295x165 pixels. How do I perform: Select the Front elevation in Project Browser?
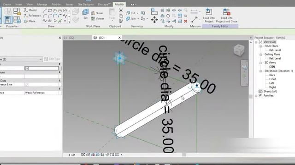coord(272,79)
